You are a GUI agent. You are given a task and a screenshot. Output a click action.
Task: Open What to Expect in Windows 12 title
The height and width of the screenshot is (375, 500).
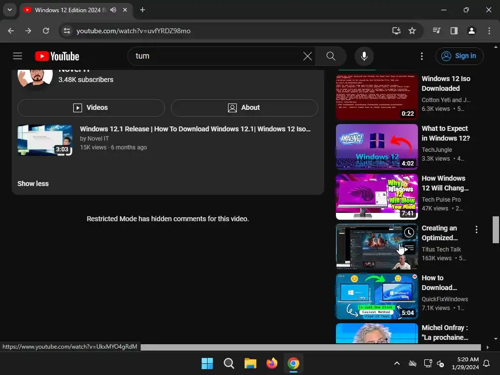pyautogui.click(x=445, y=133)
